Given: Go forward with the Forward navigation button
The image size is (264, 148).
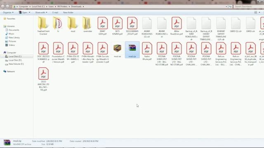Looking at the screenshot, I should (7, 7).
